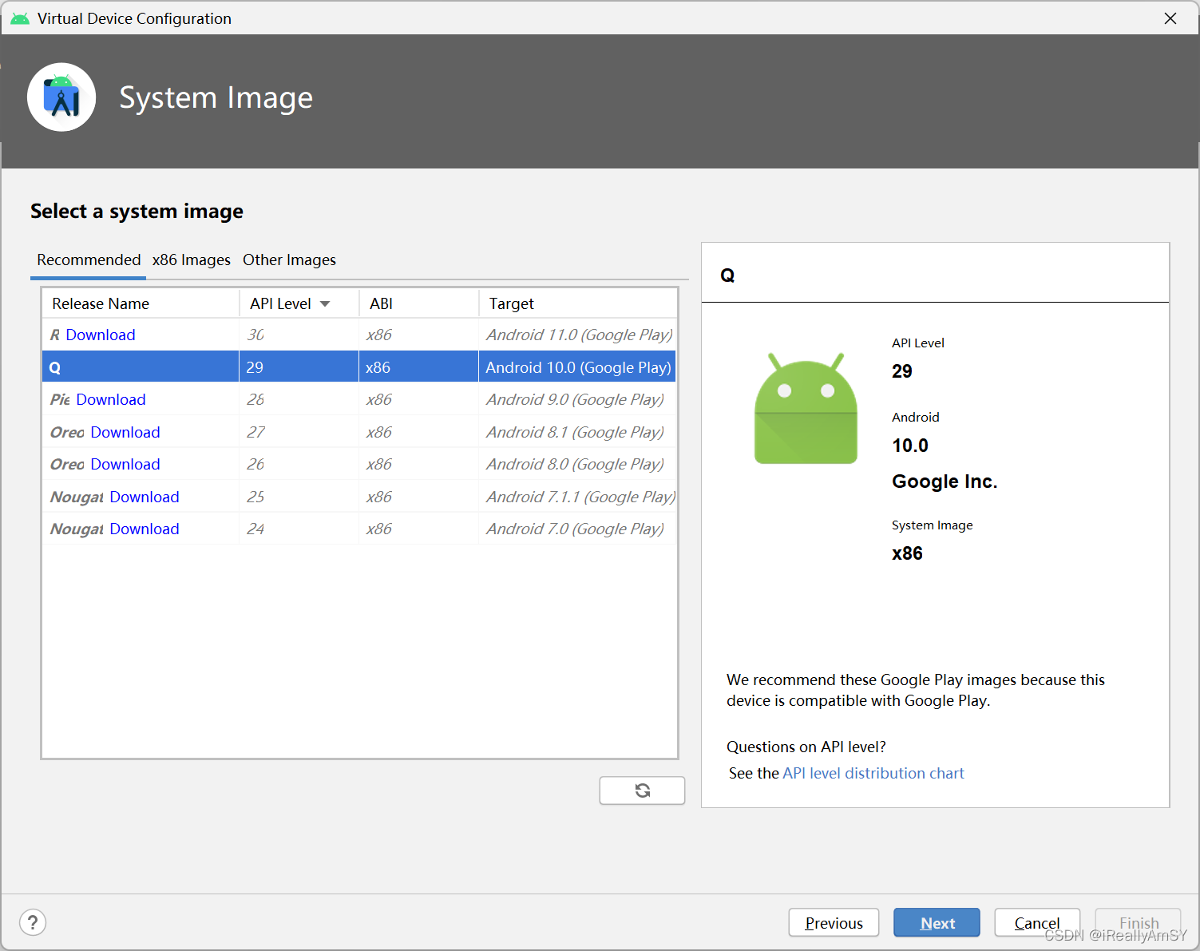Screen dimensions: 1200x951
Task: Click the green Android robot image
Action: click(806, 408)
